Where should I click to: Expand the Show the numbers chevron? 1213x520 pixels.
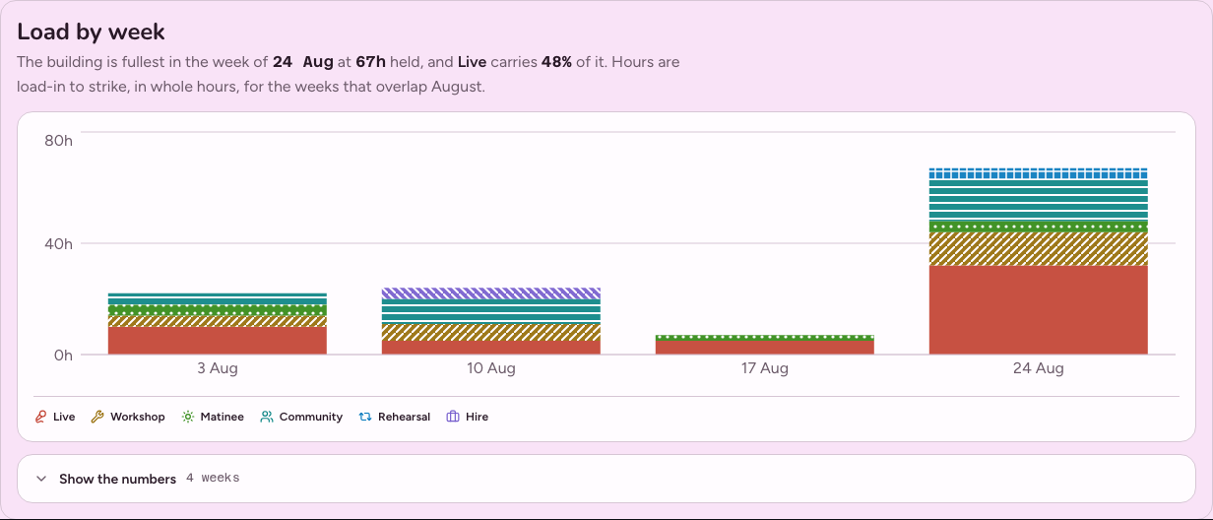pyautogui.click(x=41, y=479)
